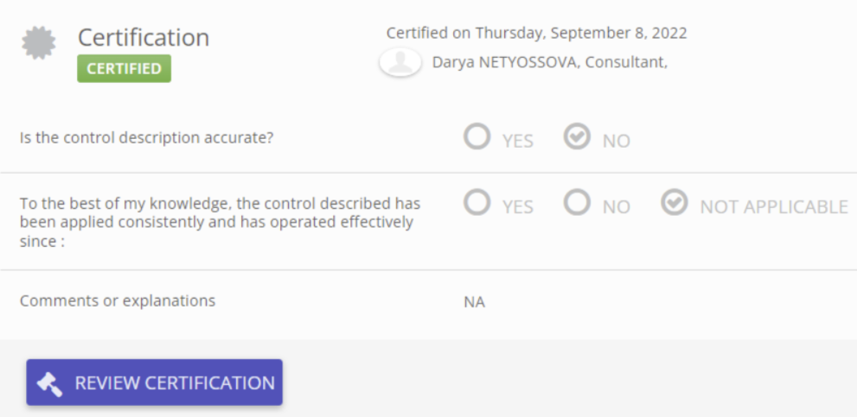Screen dimensions: 857x417
Task: Click the gavel icon on Review Certification
Action: point(50,383)
